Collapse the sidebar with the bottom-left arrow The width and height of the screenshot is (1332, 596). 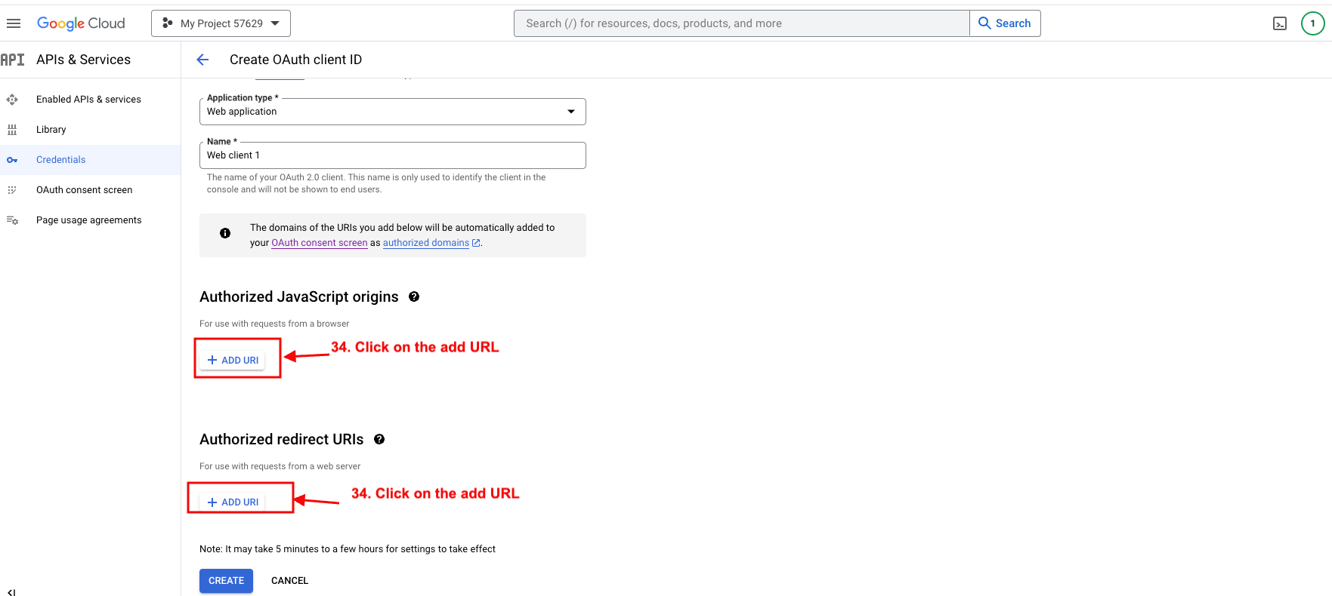pyautogui.click(x=11, y=592)
